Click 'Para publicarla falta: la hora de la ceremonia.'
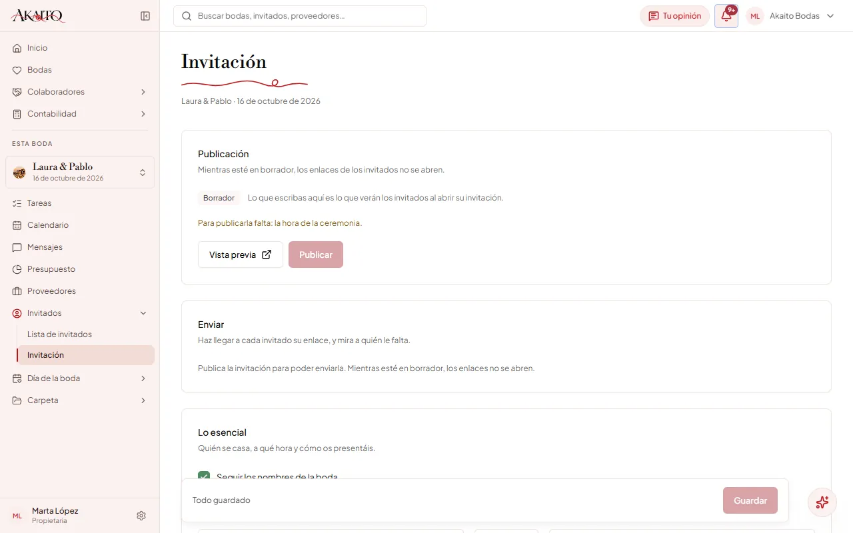 pos(280,223)
